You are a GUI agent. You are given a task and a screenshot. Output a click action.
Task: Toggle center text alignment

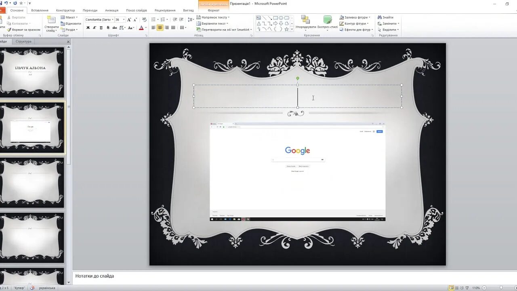tap(160, 27)
